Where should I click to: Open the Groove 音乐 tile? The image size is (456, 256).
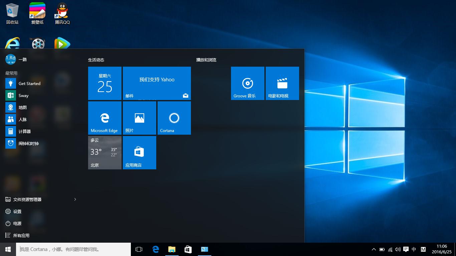click(x=247, y=83)
